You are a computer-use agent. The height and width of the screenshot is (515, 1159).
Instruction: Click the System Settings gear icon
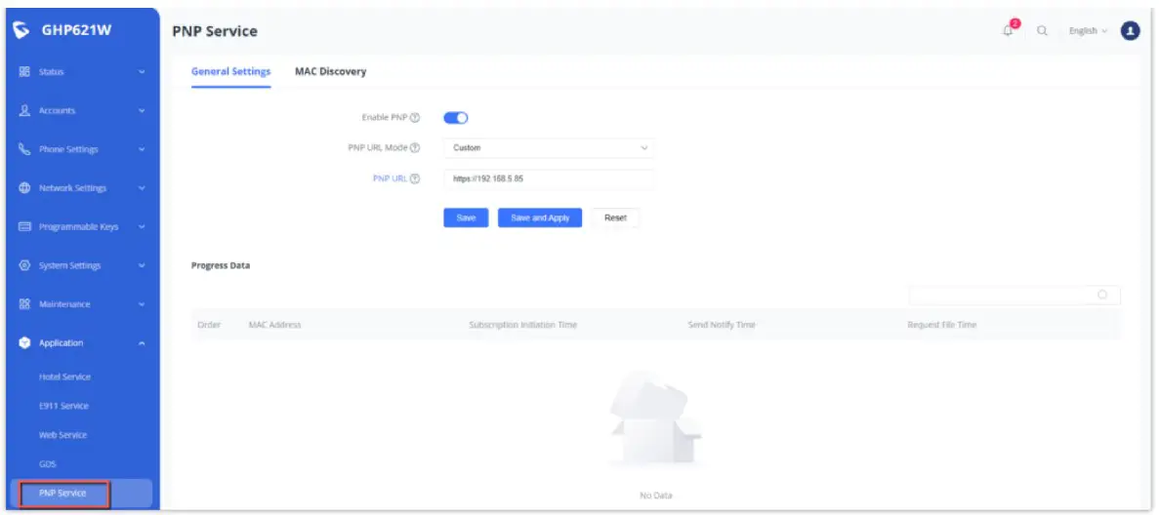[24, 265]
